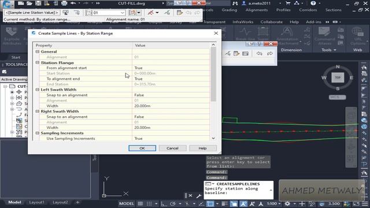Screen dimensions: 370x208
Task: Open sample line entity view icon in toolbar
Action: pyautogui.click(x=180, y=13)
